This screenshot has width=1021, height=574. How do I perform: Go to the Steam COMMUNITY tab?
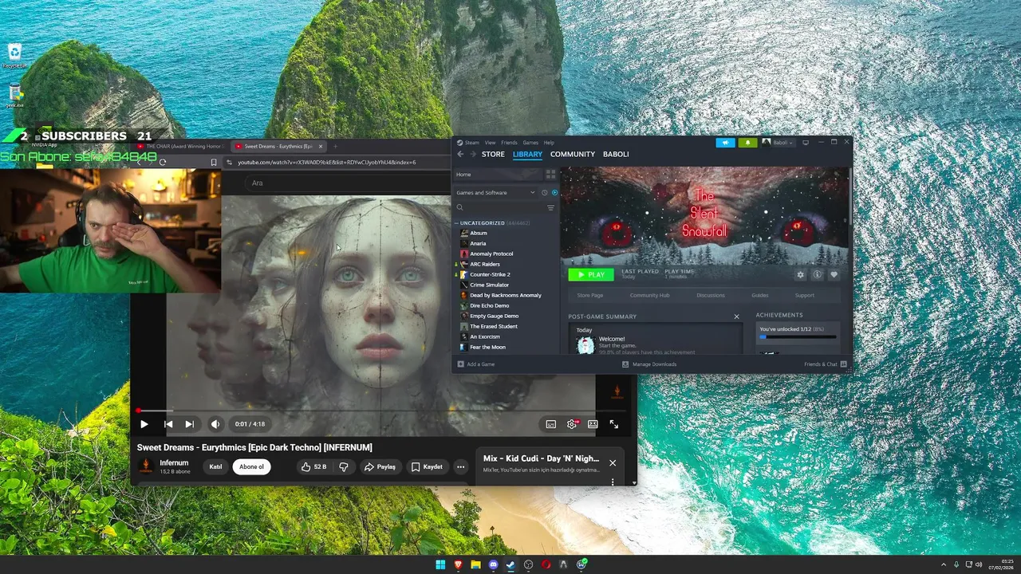[573, 154]
